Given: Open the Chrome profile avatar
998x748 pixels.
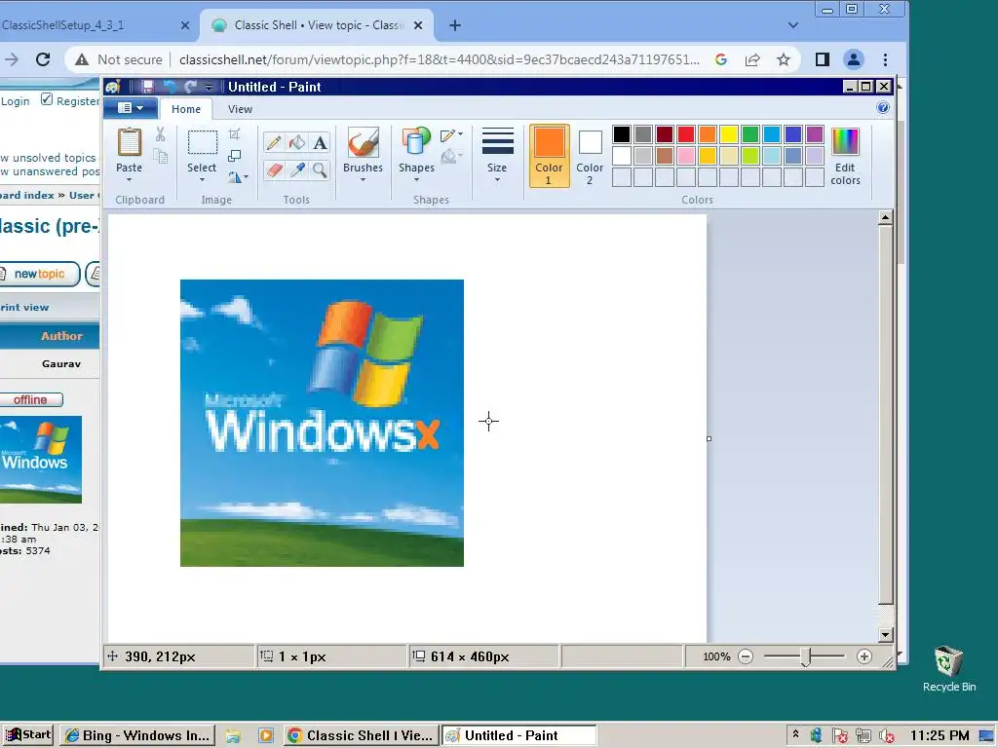Looking at the screenshot, I should (853, 59).
